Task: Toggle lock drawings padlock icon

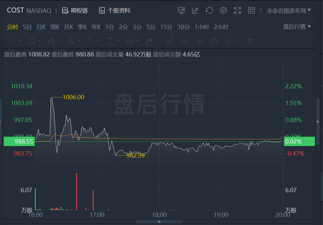Action: (x=184, y=41)
